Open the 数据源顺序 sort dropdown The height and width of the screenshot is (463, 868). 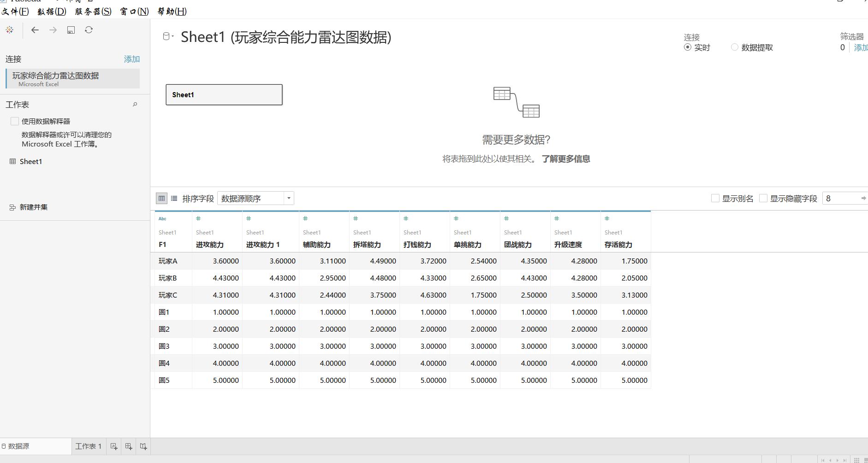pyautogui.click(x=256, y=199)
